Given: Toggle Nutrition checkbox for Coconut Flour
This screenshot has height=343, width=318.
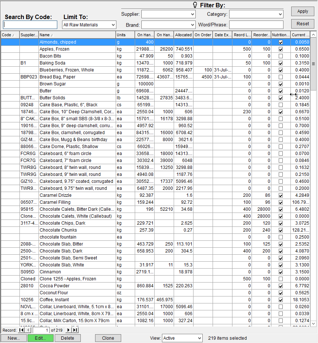Looking at the screenshot, I should (x=281, y=293).
